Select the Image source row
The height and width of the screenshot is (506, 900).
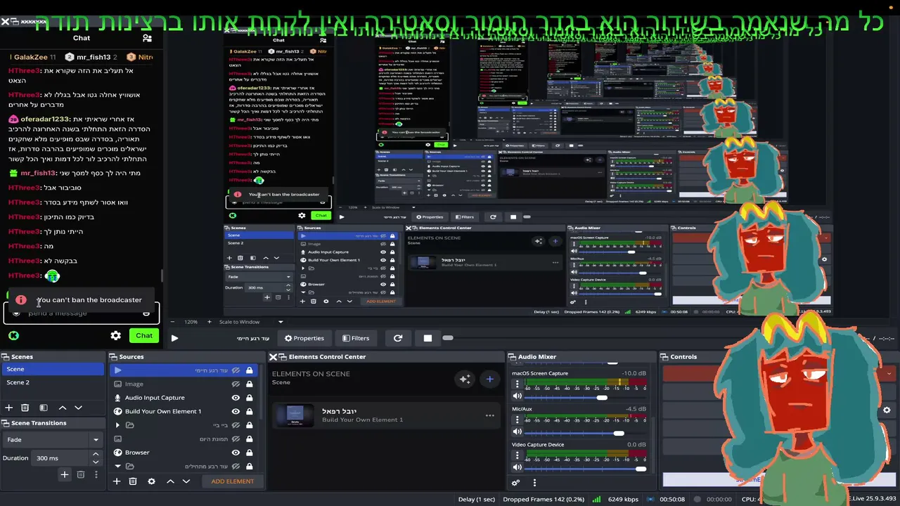(x=183, y=384)
